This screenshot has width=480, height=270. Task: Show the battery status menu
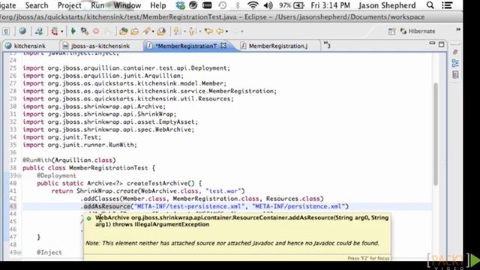(x=292, y=5)
